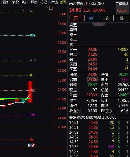This screenshot has height=157, width=130.
Task: Click the 买二 price 24.85
Action: coord(92,54)
